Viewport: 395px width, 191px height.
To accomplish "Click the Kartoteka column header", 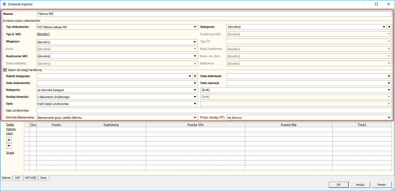I will click(111, 125).
